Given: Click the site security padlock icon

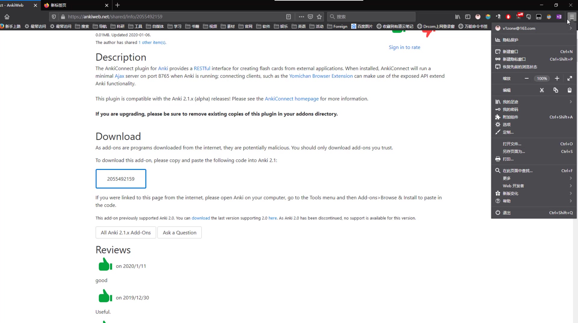Looking at the screenshot, I should point(63,17).
